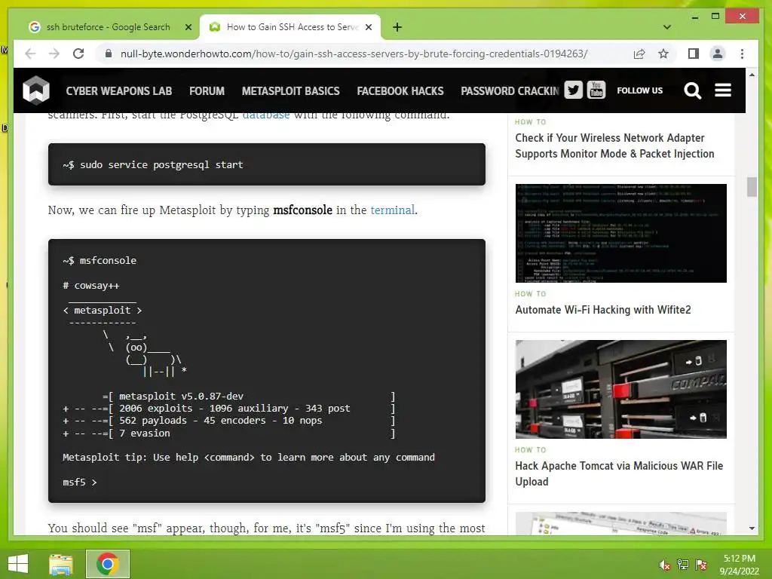Click the scrollbar up arrow

coord(752,75)
